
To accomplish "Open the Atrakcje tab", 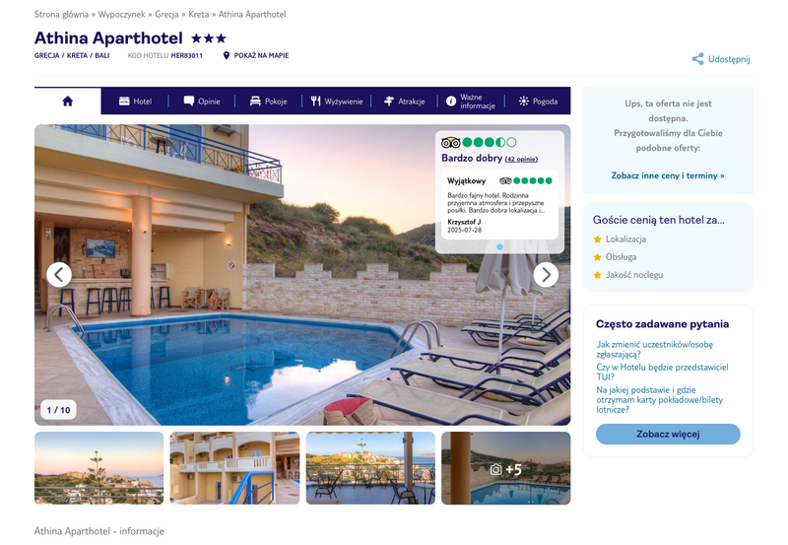I will pos(405,102).
